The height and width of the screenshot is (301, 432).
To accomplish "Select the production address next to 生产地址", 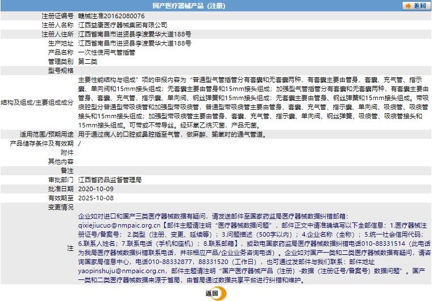I will tap(135, 43).
